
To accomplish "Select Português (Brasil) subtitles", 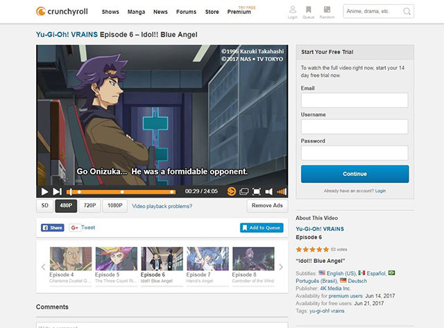I will click(x=316, y=281).
